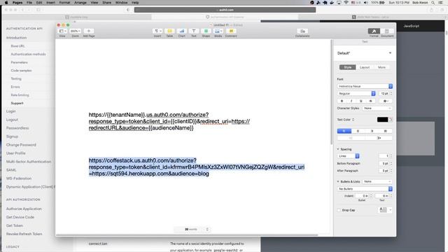Align text right
Screen dimensions: 448x252
point(372,131)
